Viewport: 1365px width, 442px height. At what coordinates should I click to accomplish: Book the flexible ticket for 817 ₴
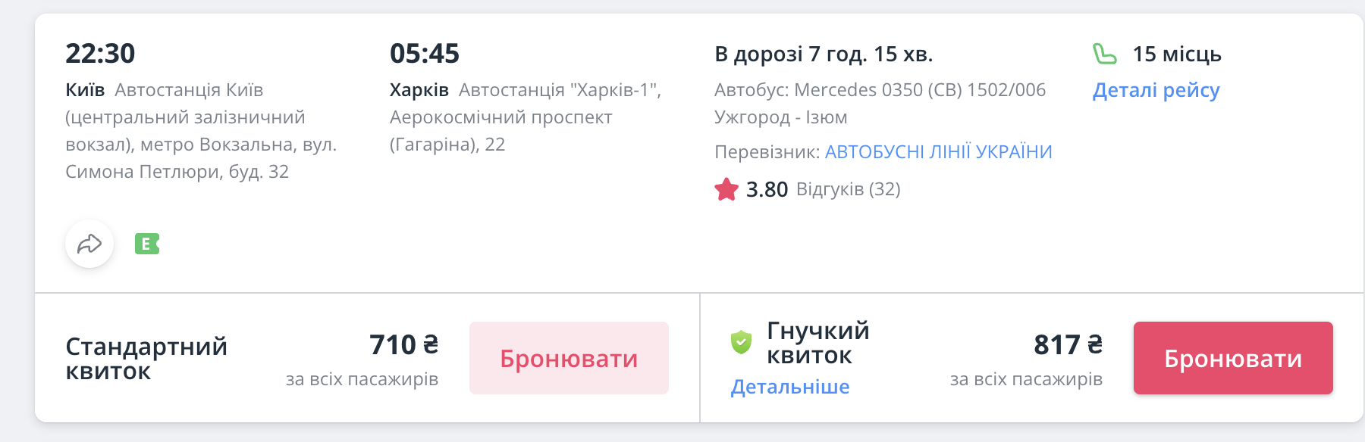click(1233, 358)
